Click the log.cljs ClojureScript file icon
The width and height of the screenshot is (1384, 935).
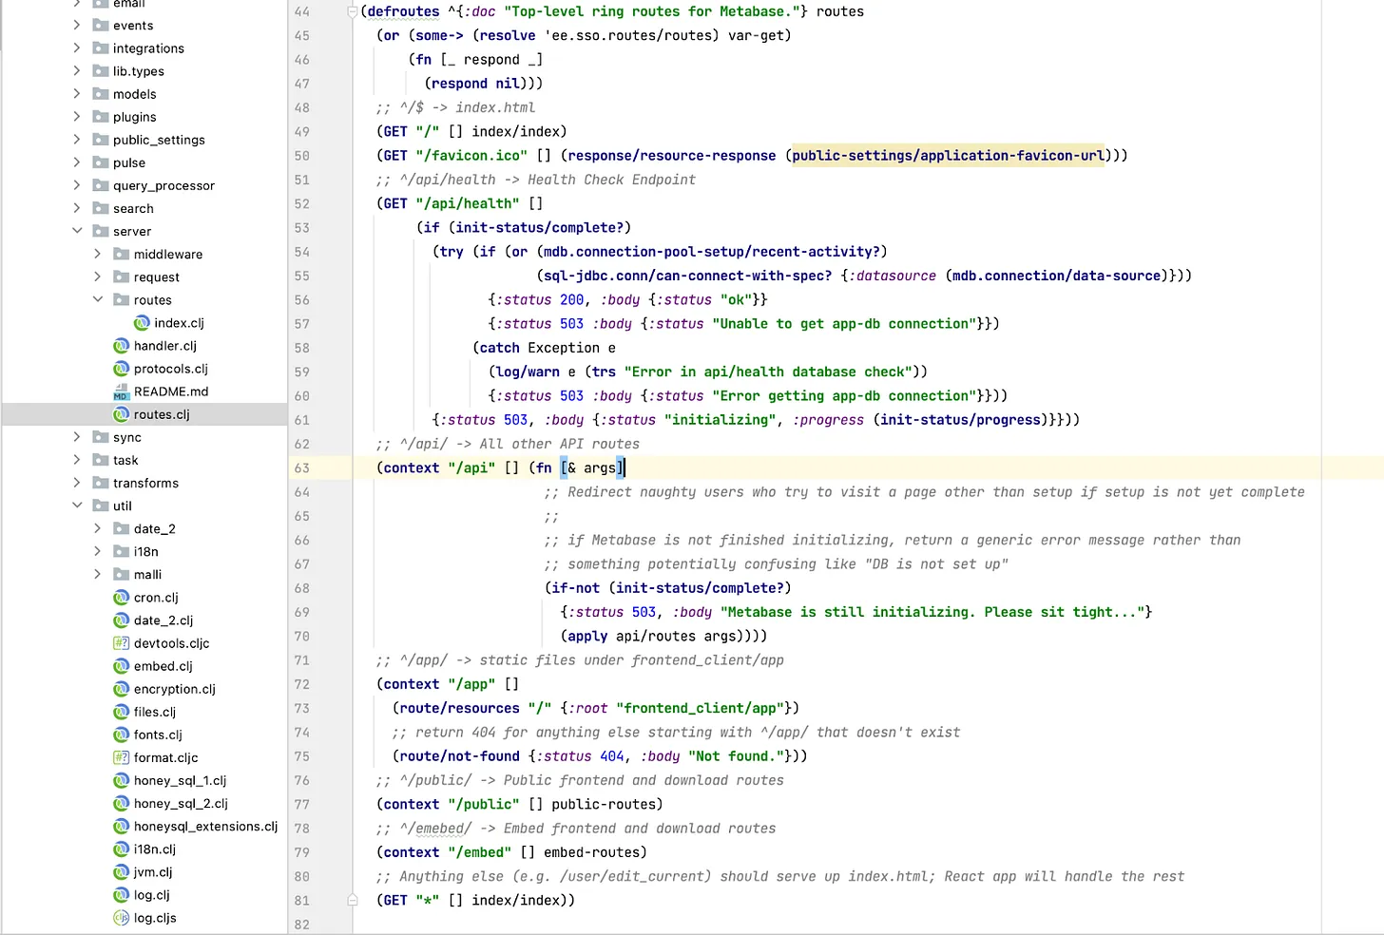121,918
